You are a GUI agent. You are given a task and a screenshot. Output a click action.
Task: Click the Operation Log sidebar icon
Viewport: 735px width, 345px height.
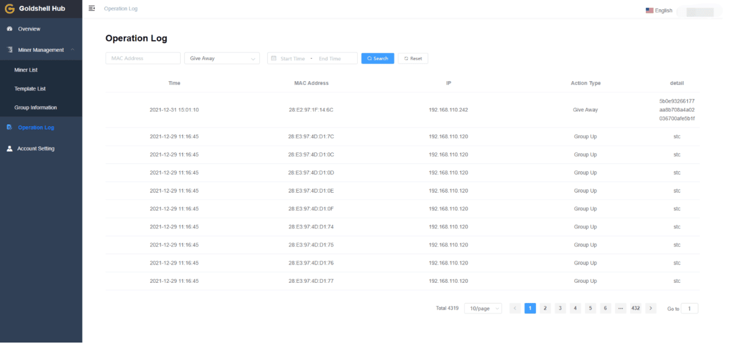click(x=9, y=127)
